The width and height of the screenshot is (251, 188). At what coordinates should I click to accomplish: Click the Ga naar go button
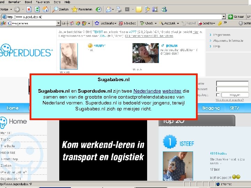click(236, 17)
